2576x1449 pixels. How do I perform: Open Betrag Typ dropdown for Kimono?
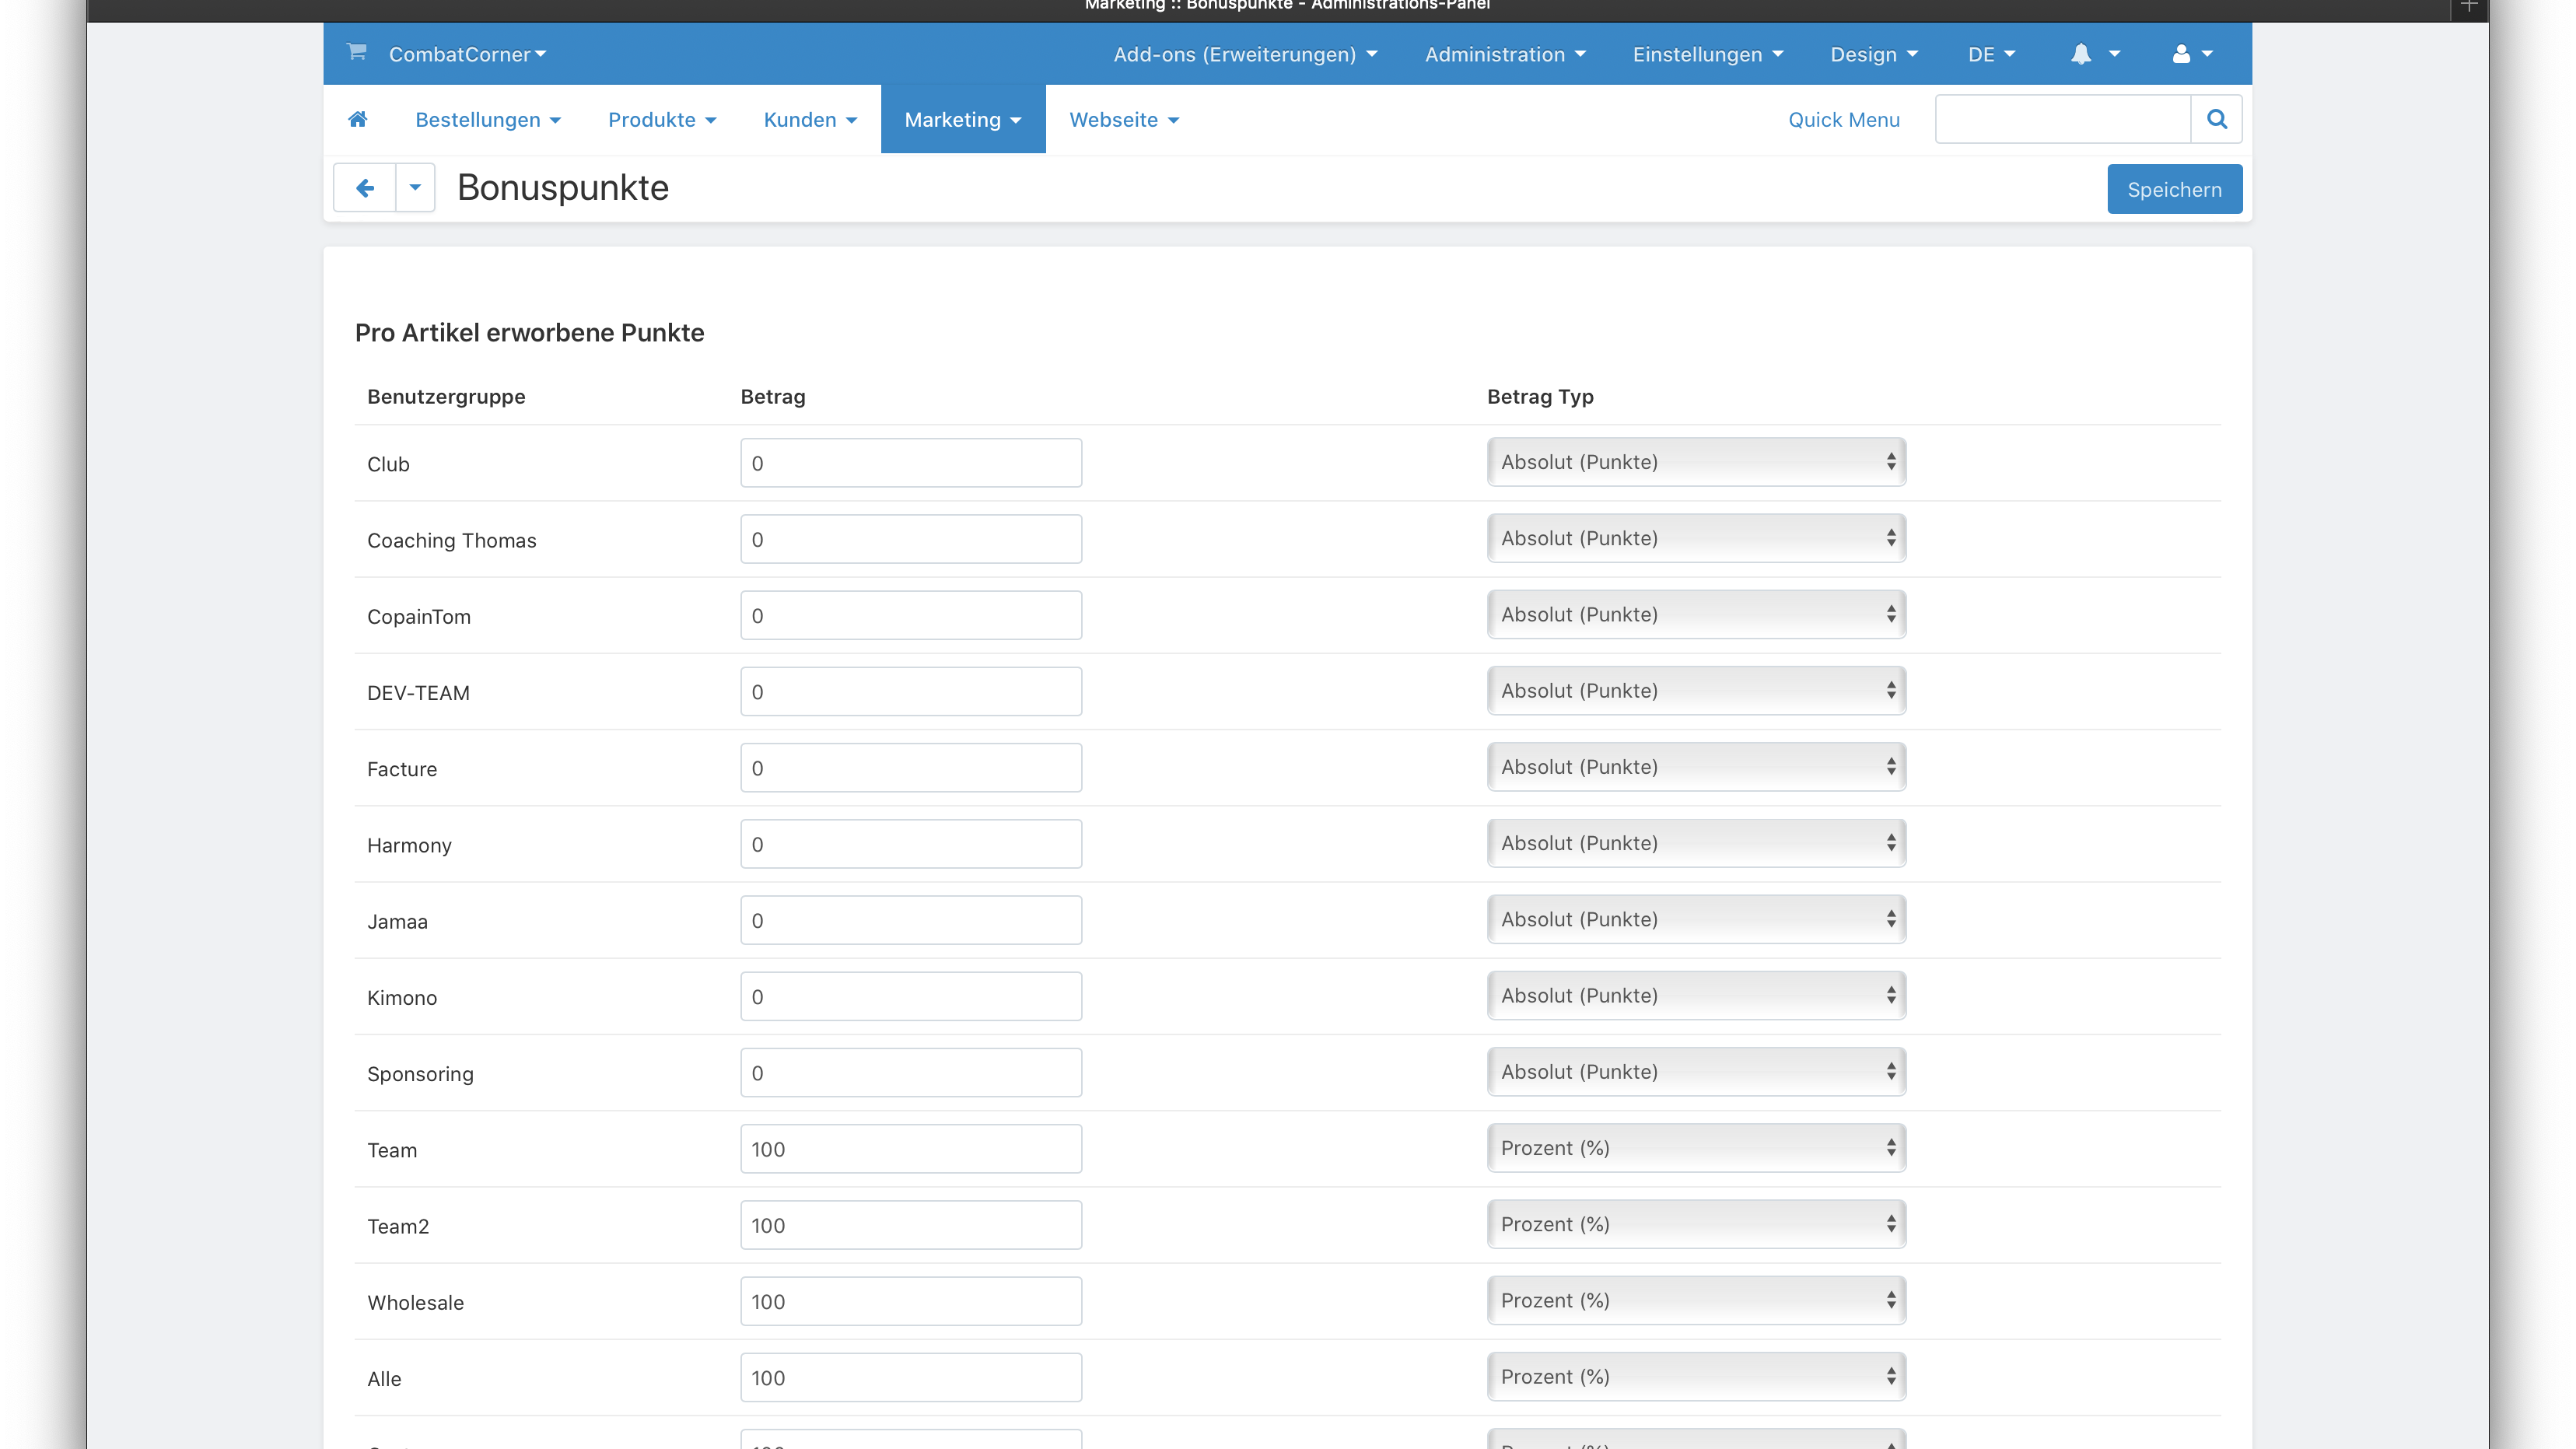click(x=1696, y=995)
